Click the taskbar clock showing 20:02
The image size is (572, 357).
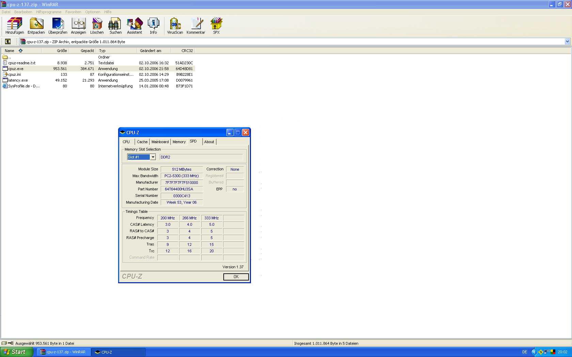click(562, 352)
